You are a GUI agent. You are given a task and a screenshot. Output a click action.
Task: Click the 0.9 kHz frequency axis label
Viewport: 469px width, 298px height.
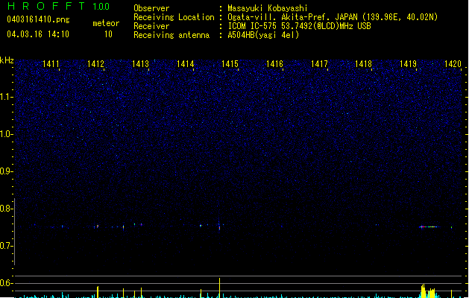pos(6,171)
